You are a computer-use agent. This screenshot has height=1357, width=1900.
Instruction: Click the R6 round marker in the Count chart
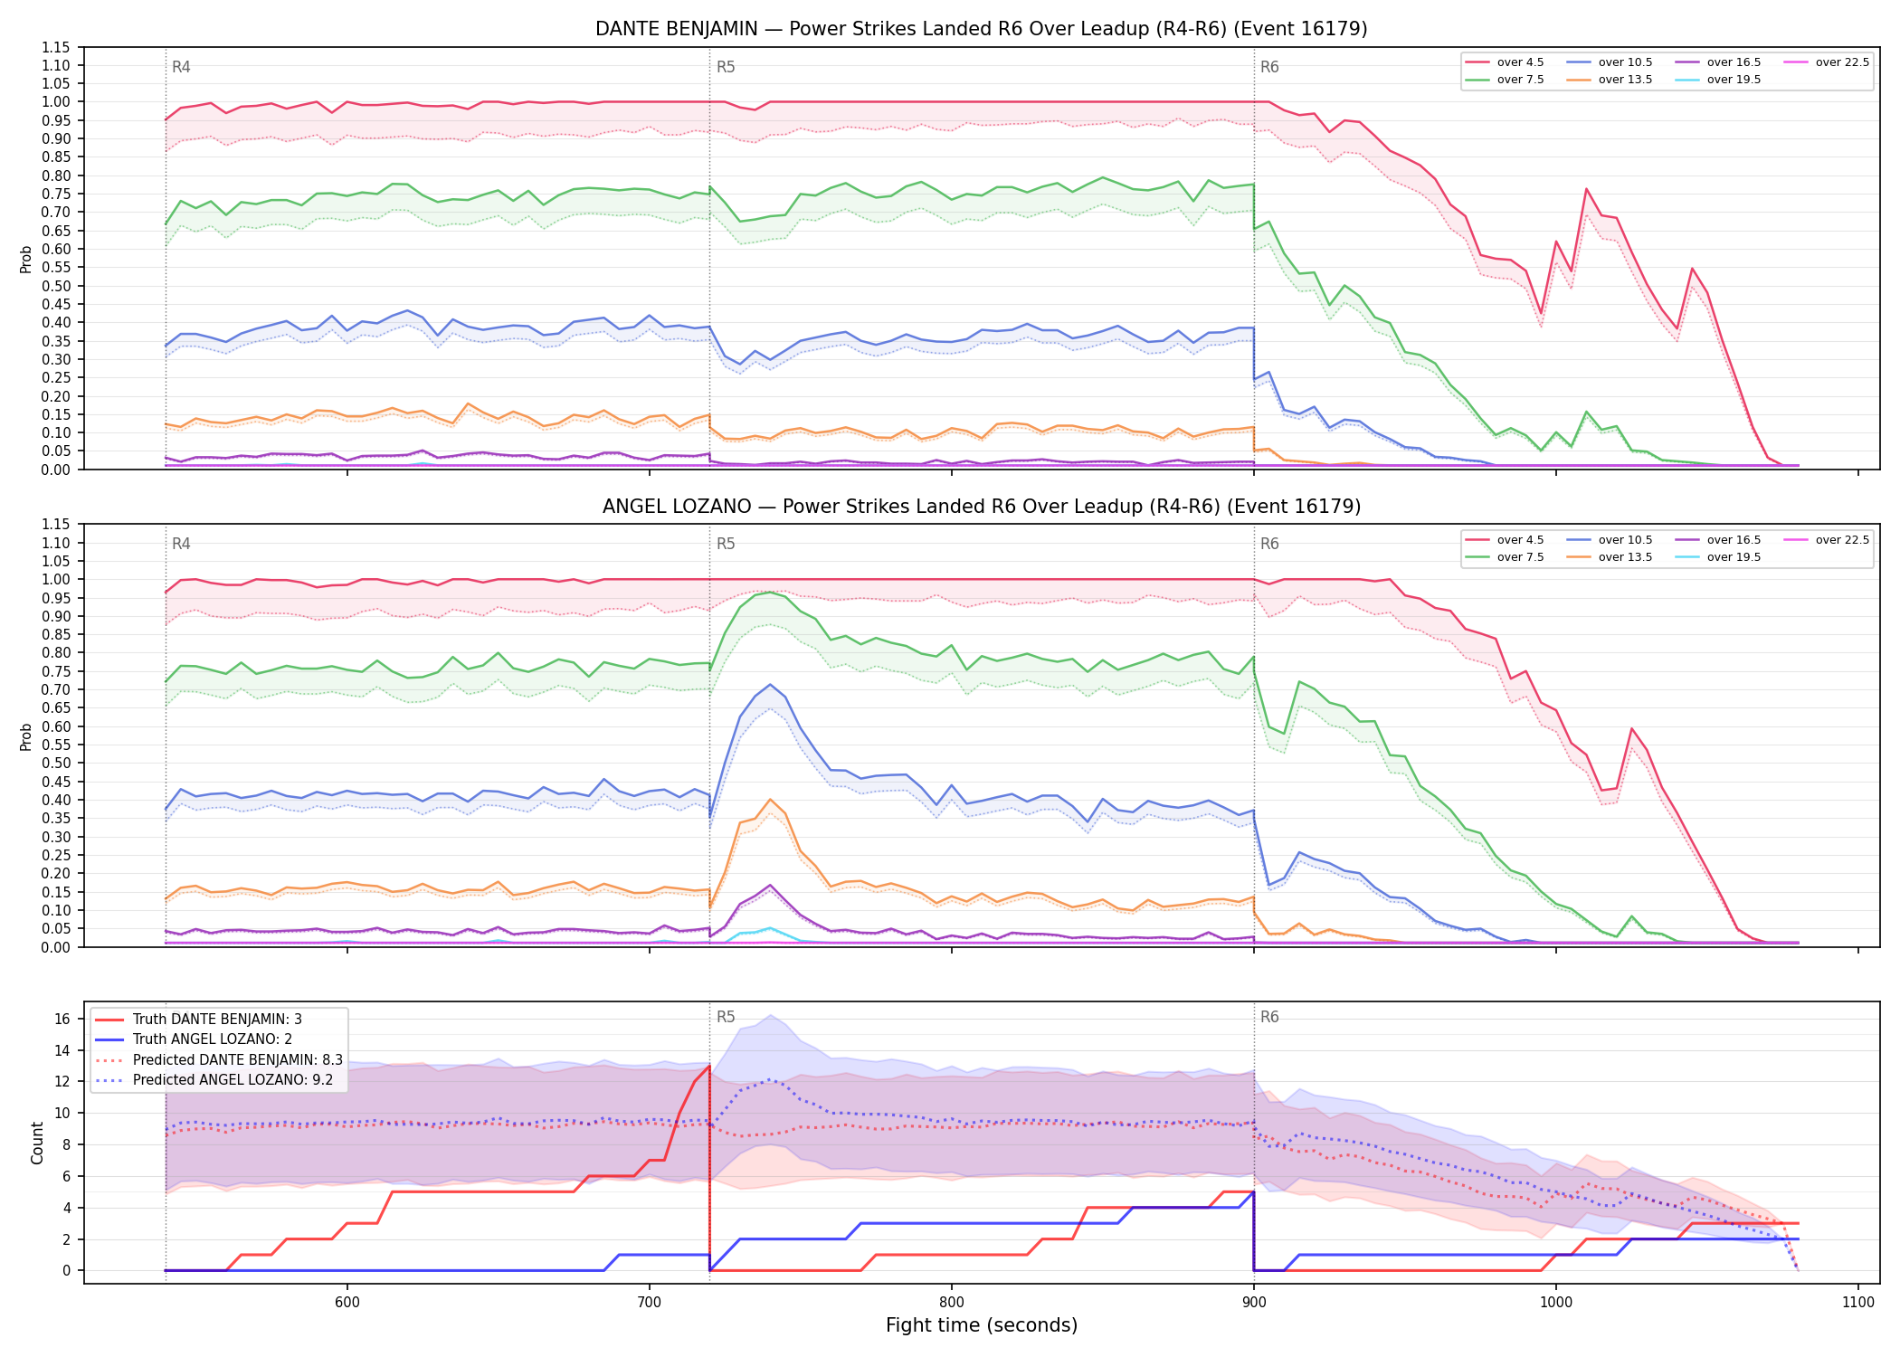point(1269,1017)
